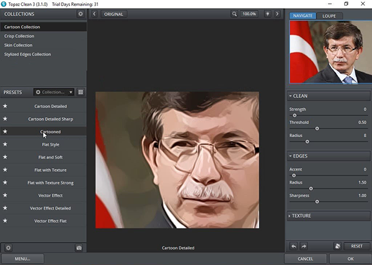Click the navigator preview thumbnail
The height and width of the screenshot is (265, 372).
click(329, 52)
